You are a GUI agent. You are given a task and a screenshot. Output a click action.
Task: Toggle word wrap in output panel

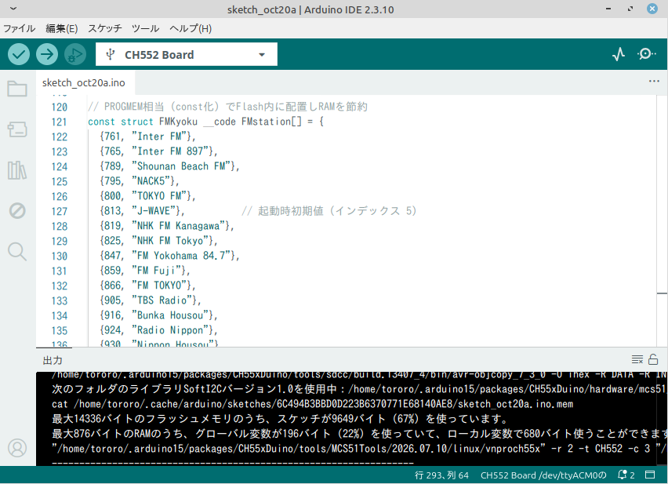tap(637, 359)
